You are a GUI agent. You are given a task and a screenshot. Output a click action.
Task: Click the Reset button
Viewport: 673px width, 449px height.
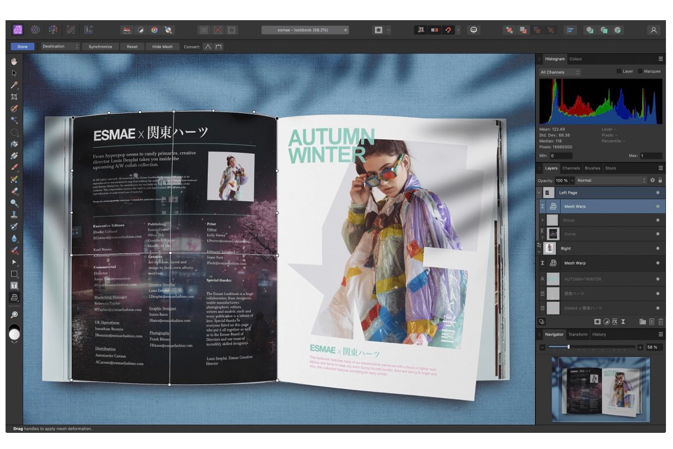pos(132,46)
